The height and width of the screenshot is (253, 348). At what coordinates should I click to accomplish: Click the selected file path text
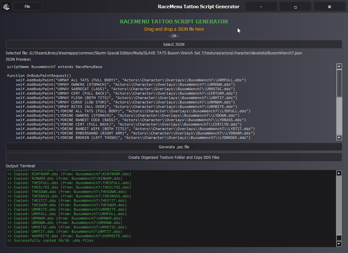(x=154, y=53)
